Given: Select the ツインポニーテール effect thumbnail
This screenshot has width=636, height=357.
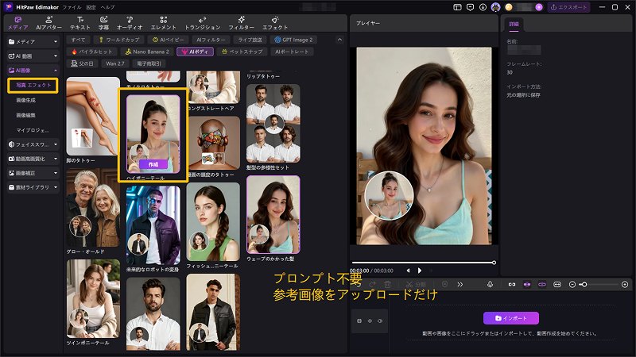Looking at the screenshot, I should click(93, 299).
